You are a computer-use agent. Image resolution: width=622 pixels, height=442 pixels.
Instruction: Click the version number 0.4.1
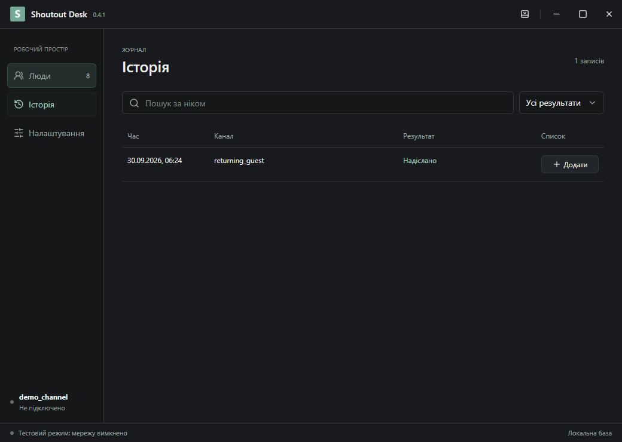tap(99, 15)
